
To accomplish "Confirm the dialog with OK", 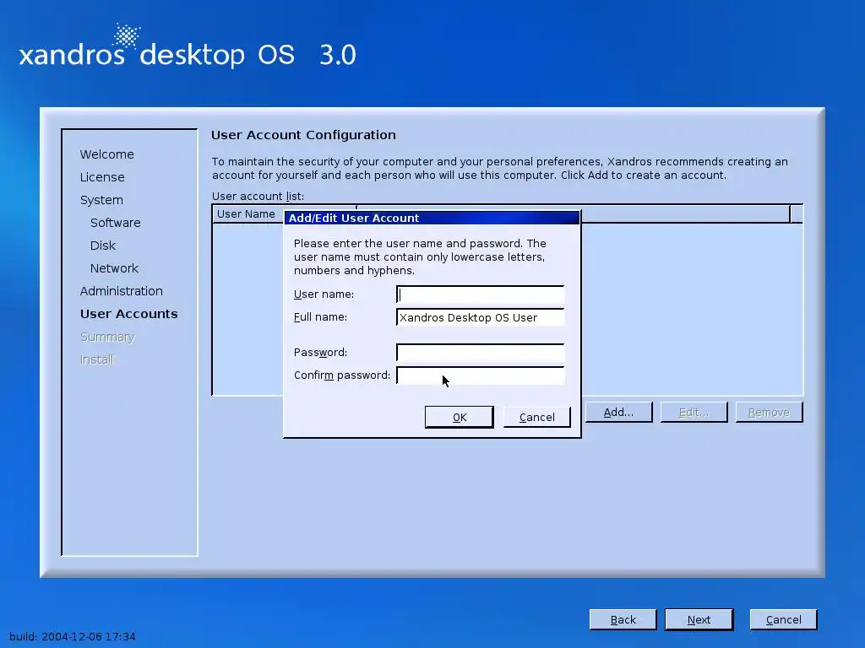I will click(459, 417).
